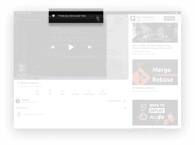The height and width of the screenshot is (145, 195).
Task: Click the SUBSCRIBED button
Action: (115, 101)
